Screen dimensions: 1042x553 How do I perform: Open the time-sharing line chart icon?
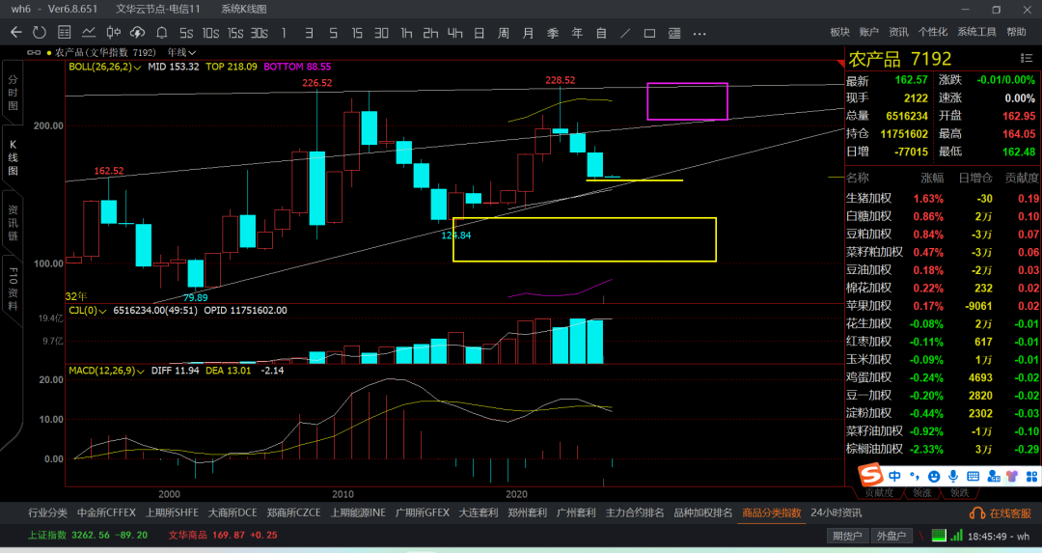click(x=89, y=33)
